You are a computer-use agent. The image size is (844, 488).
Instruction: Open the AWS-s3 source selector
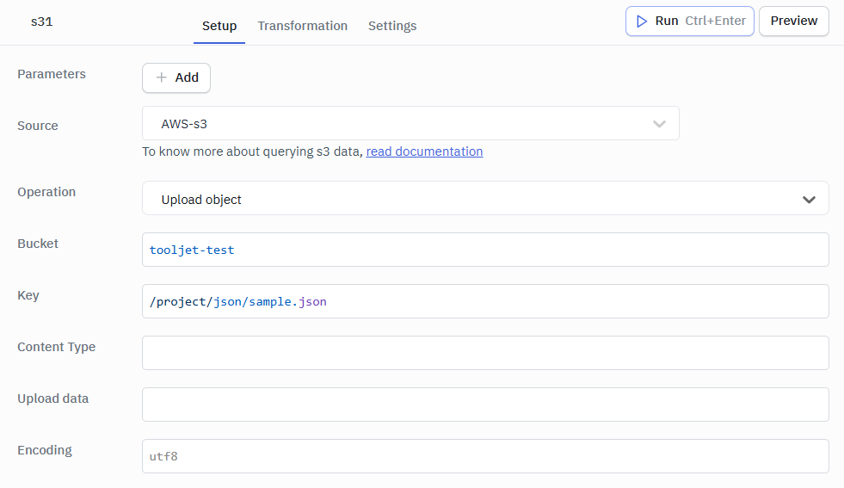tap(396, 124)
